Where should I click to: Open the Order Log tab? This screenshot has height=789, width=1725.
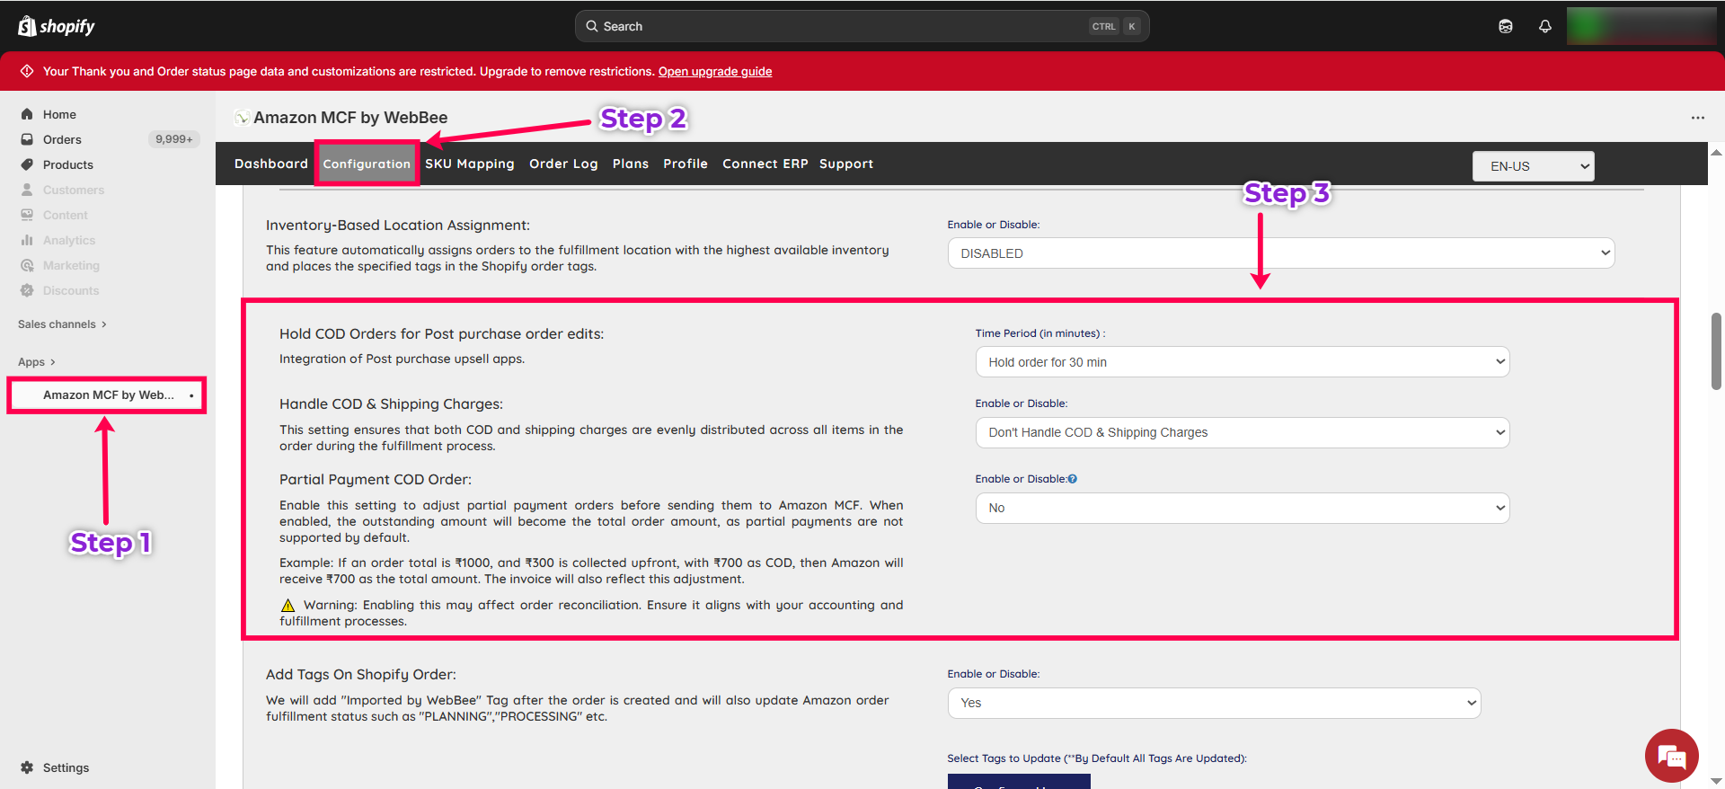click(x=563, y=164)
